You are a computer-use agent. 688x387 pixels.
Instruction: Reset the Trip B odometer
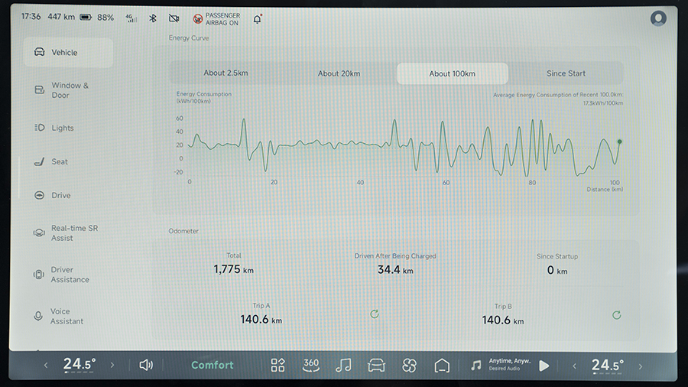point(616,314)
